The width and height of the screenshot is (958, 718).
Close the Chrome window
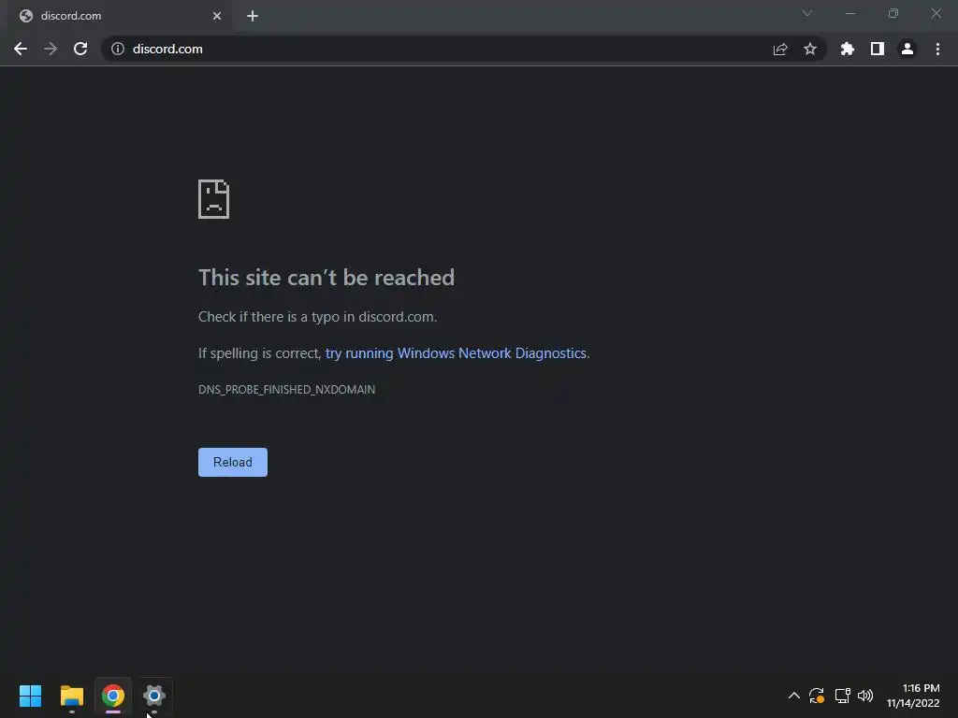(936, 13)
